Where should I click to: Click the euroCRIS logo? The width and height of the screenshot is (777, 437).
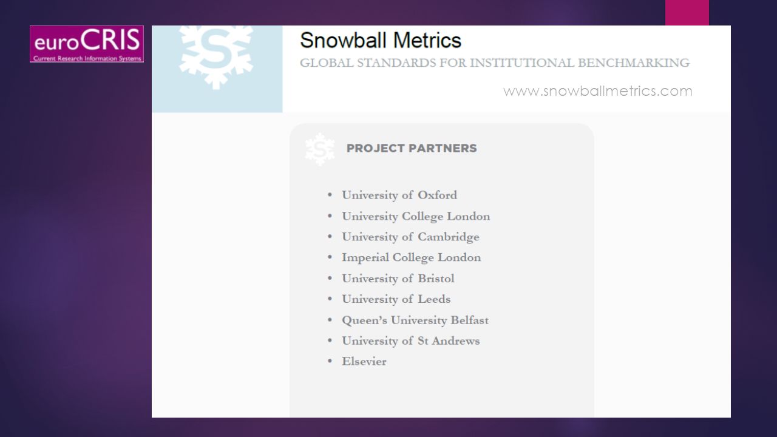point(87,44)
